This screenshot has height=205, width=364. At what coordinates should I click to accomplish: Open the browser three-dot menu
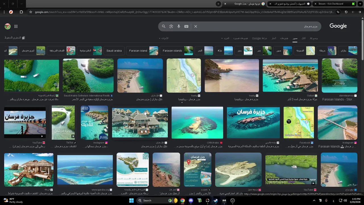tap(4, 12)
